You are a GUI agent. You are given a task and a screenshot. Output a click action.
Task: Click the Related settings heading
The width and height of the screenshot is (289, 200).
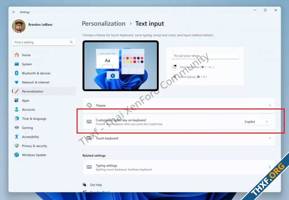[x=94, y=155]
